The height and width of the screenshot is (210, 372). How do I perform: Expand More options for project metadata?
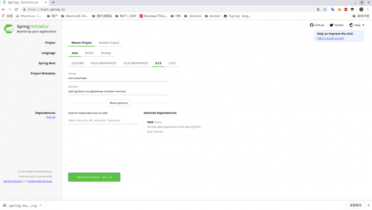(x=119, y=103)
